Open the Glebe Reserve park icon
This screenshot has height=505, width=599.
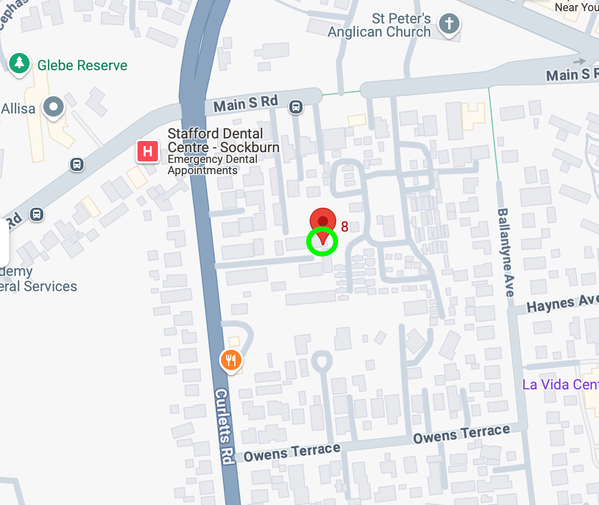(x=19, y=64)
